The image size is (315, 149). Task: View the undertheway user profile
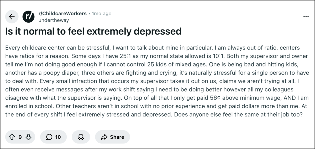pos(54,20)
